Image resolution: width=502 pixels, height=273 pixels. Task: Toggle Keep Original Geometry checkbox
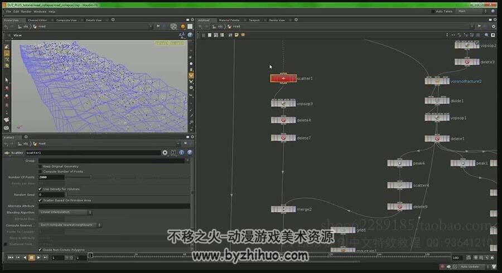coord(40,166)
